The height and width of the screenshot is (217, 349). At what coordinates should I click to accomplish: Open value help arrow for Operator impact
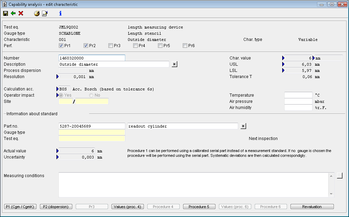pyautogui.click(x=57, y=95)
